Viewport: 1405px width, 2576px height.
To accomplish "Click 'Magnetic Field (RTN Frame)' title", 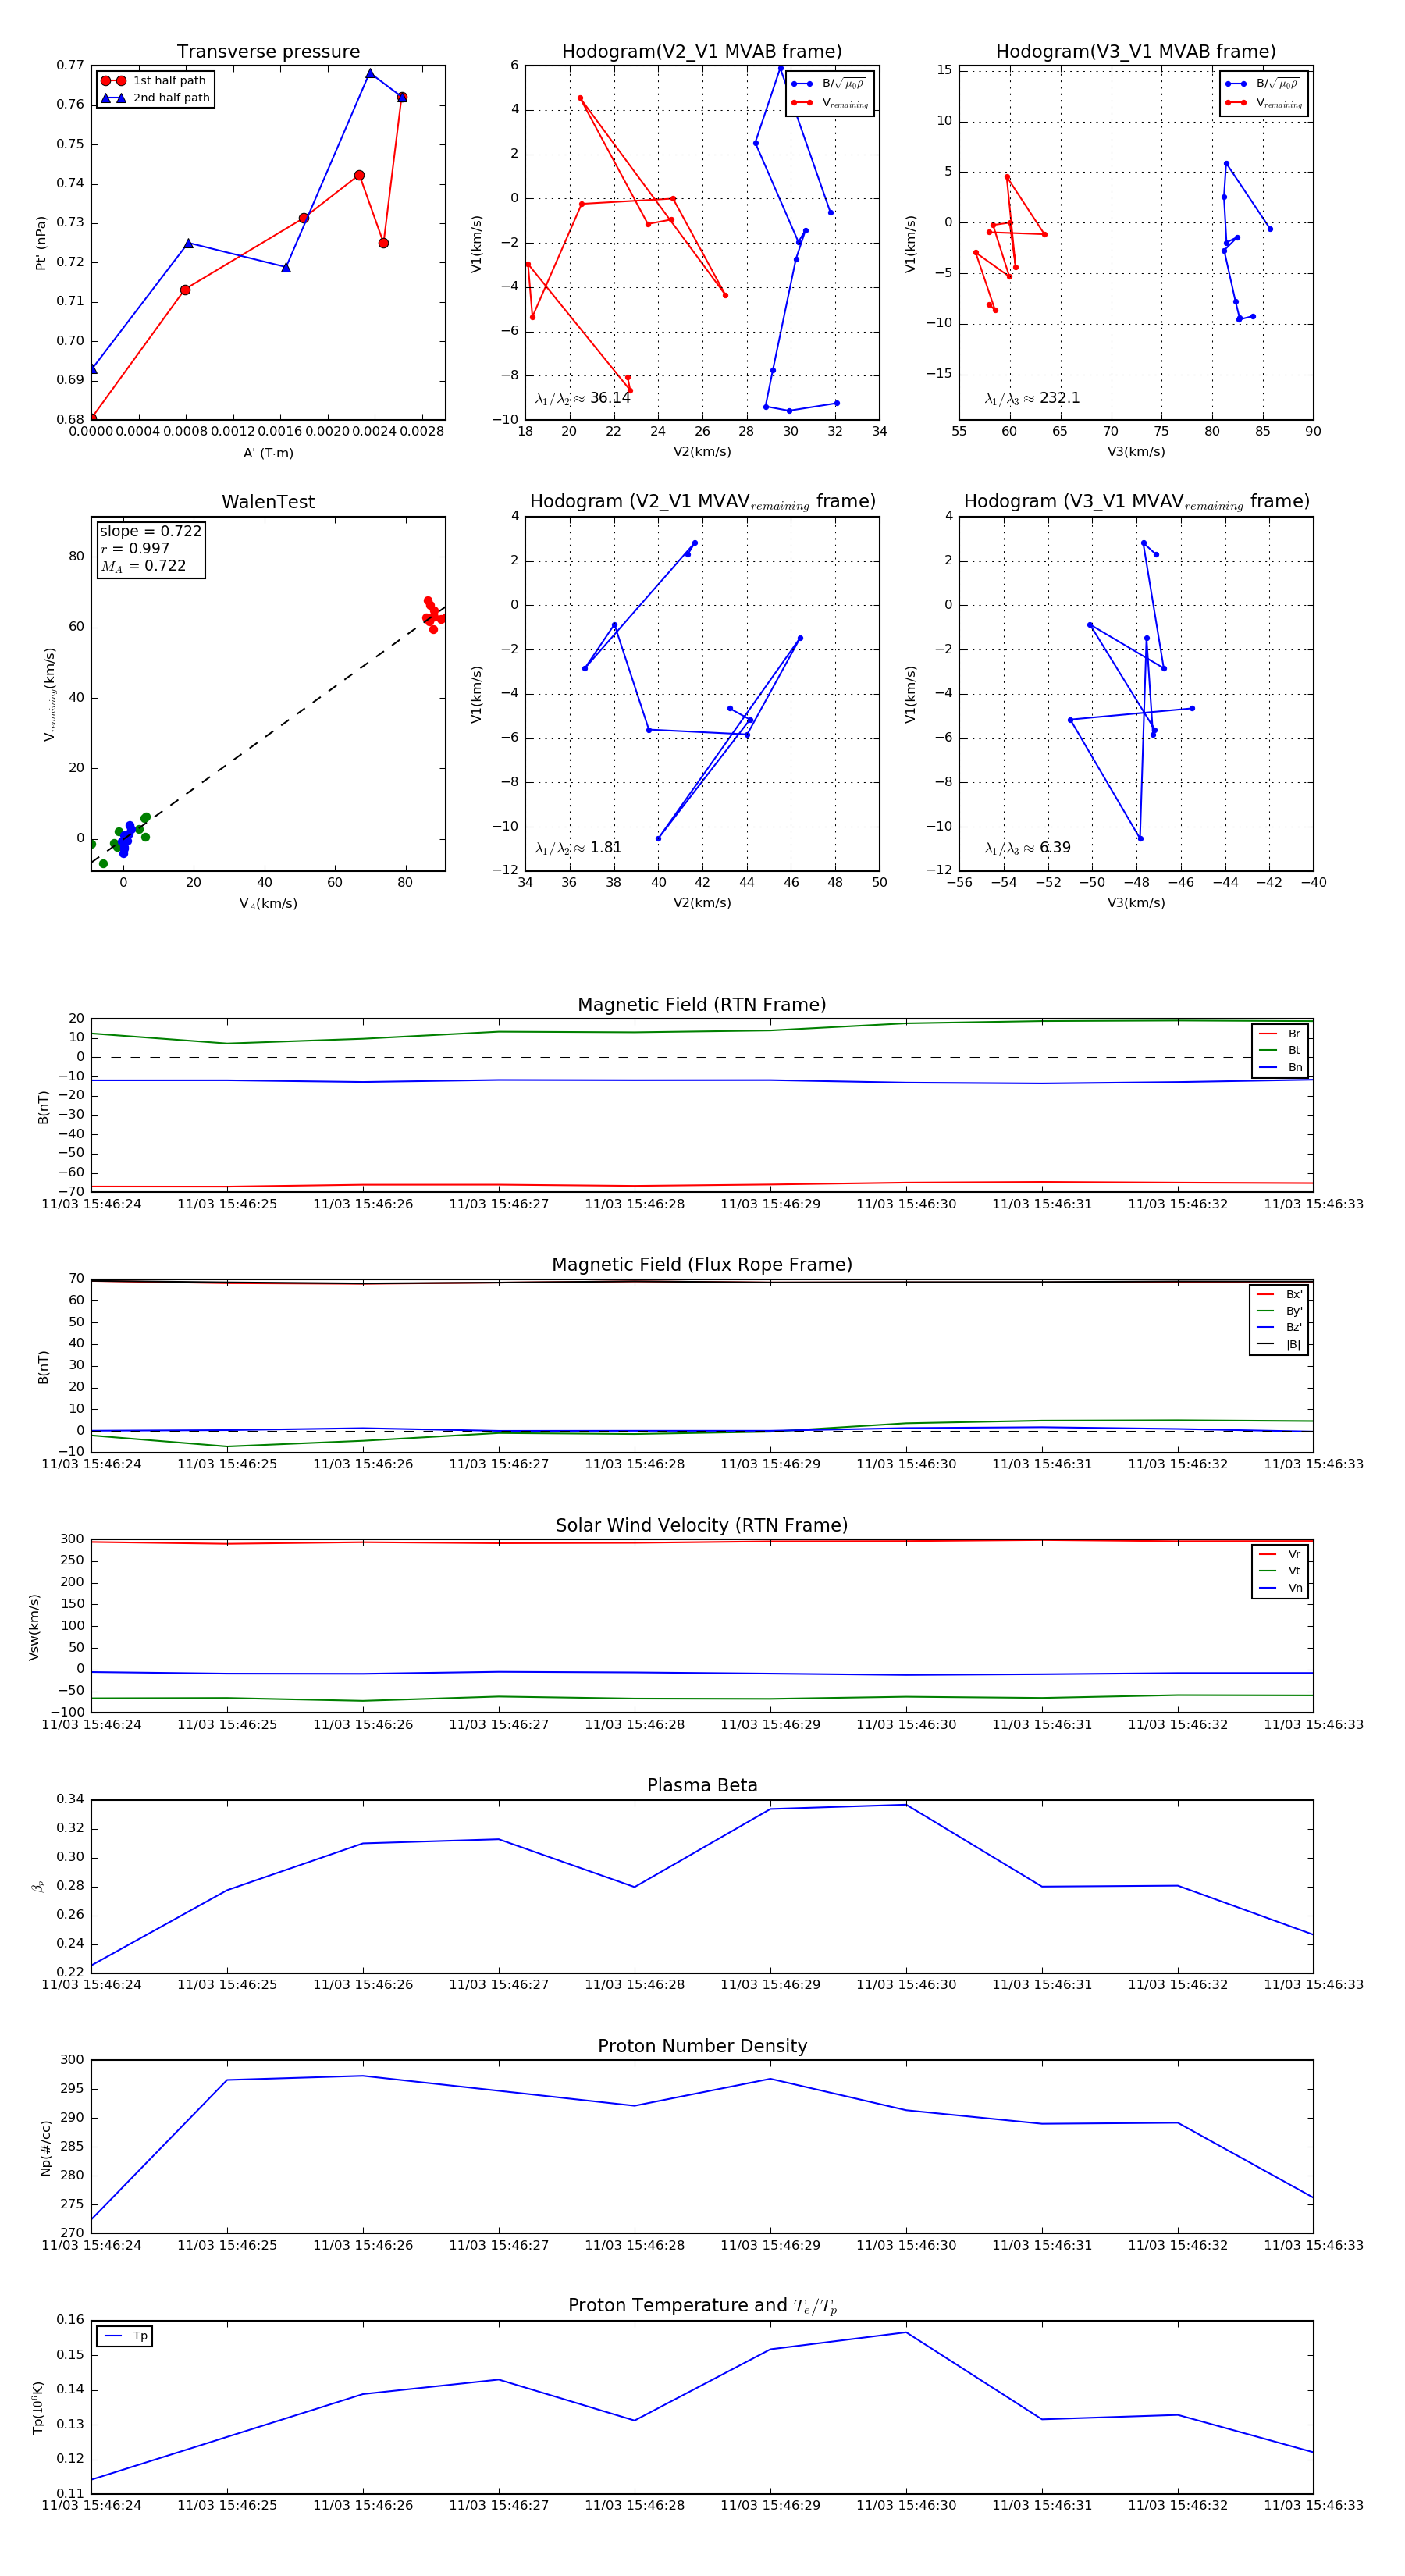I will [702, 1005].
